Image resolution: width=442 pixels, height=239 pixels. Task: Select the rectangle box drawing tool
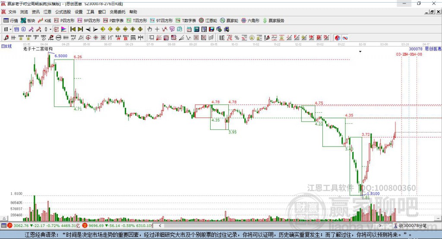(x=152, y=38)
